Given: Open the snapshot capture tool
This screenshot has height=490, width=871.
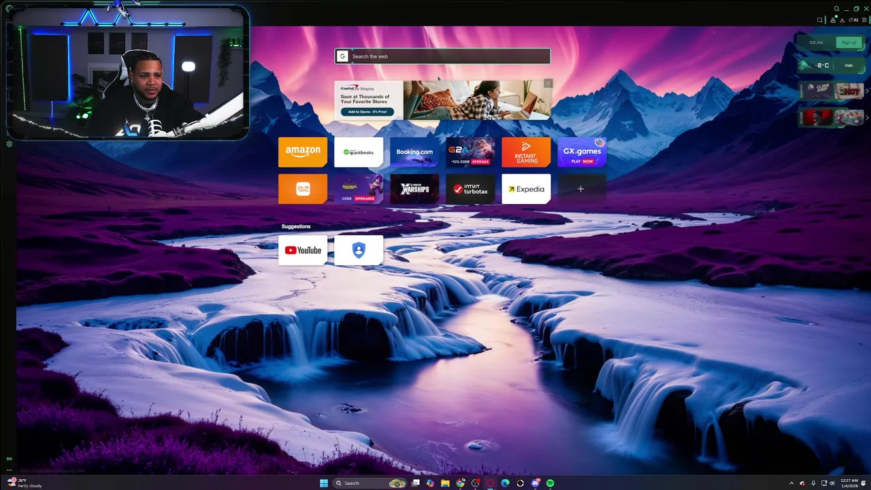Looking at the screenshot, I should 820,20.
